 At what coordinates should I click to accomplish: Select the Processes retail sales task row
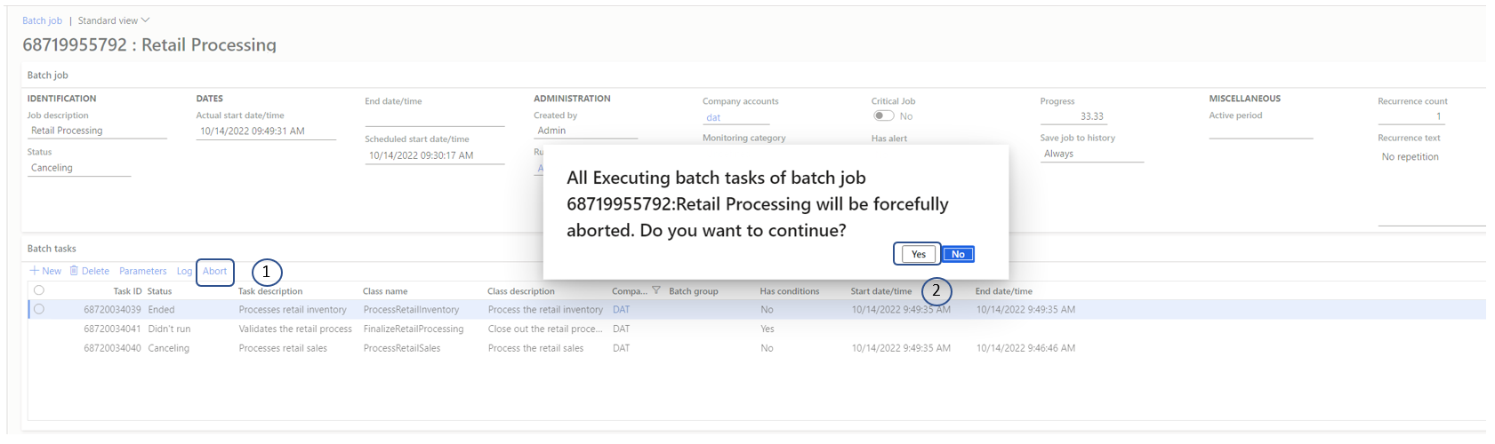(x=283, y=348)
